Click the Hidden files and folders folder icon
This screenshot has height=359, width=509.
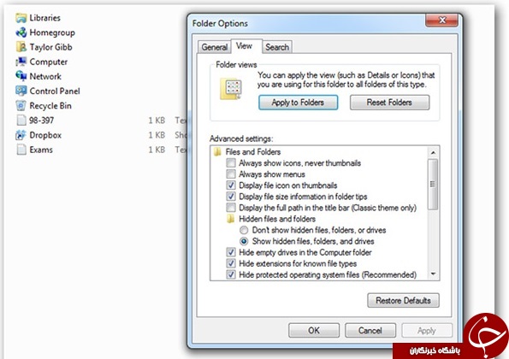[230, 219]
